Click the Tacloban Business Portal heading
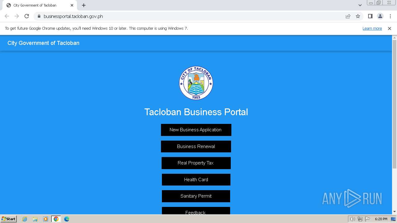397x223 pixels. (x=196, y=112)
